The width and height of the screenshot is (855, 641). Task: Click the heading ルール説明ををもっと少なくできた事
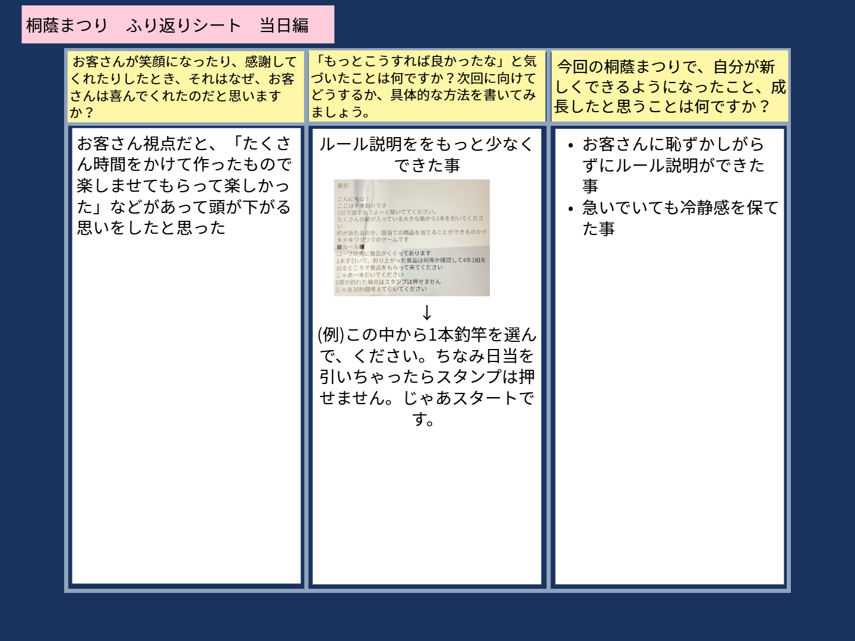426,154
